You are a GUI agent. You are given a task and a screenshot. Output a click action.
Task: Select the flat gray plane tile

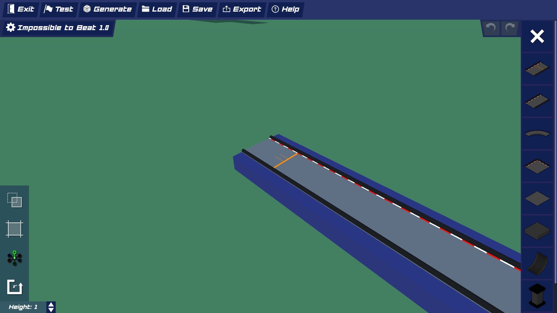click(537, 199)
